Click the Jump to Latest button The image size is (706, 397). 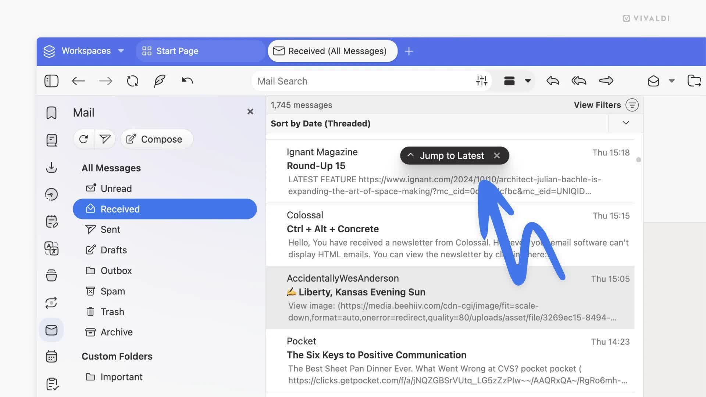pyautogui.click(x=451, y=155)
